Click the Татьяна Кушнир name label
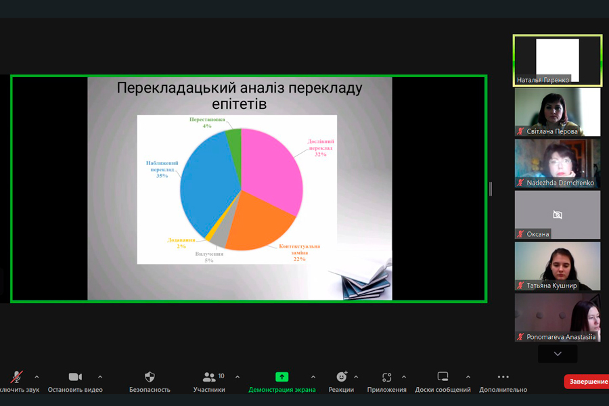Viewport: 609px width, 406px height. [x=551, y=286]
